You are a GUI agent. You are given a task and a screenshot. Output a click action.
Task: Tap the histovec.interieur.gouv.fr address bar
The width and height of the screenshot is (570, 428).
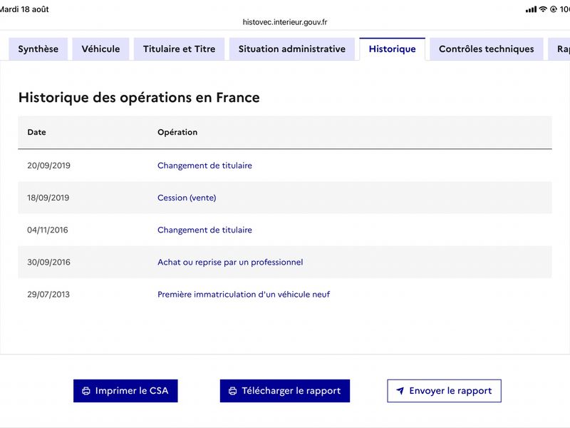285,22
